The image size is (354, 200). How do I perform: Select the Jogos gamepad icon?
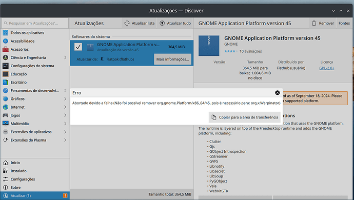click(x=6, y=115)
